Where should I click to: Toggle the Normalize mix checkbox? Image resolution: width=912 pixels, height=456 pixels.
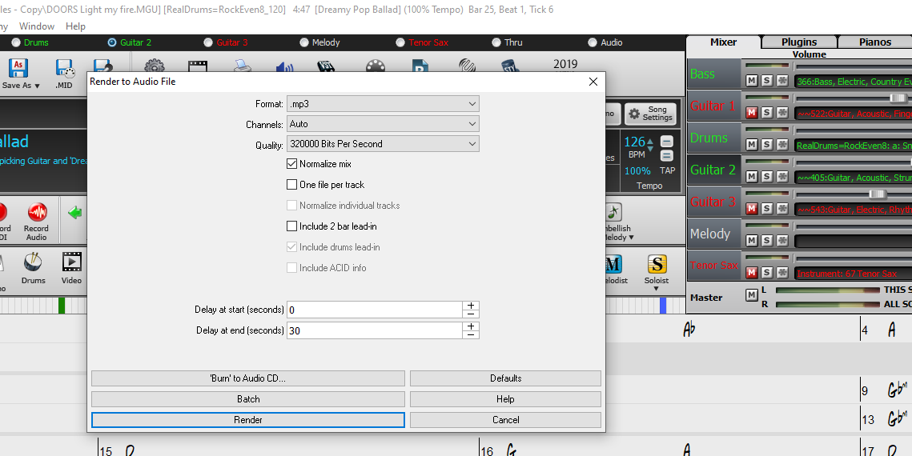tap(292, 164)
